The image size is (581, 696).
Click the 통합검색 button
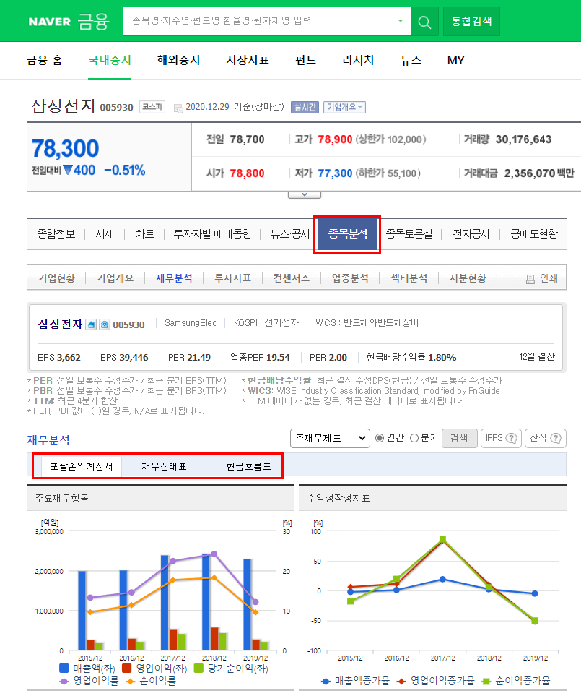(x=471, y=21)
